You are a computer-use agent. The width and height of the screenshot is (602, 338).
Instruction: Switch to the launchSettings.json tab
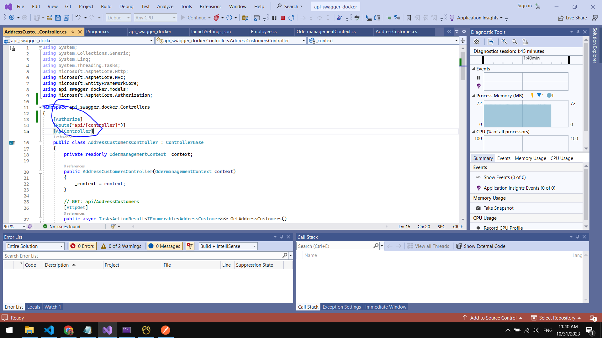click(211, 32)
